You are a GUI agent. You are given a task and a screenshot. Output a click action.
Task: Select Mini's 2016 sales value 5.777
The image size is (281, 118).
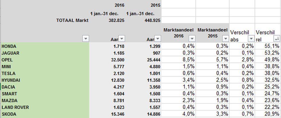[119, 67]
